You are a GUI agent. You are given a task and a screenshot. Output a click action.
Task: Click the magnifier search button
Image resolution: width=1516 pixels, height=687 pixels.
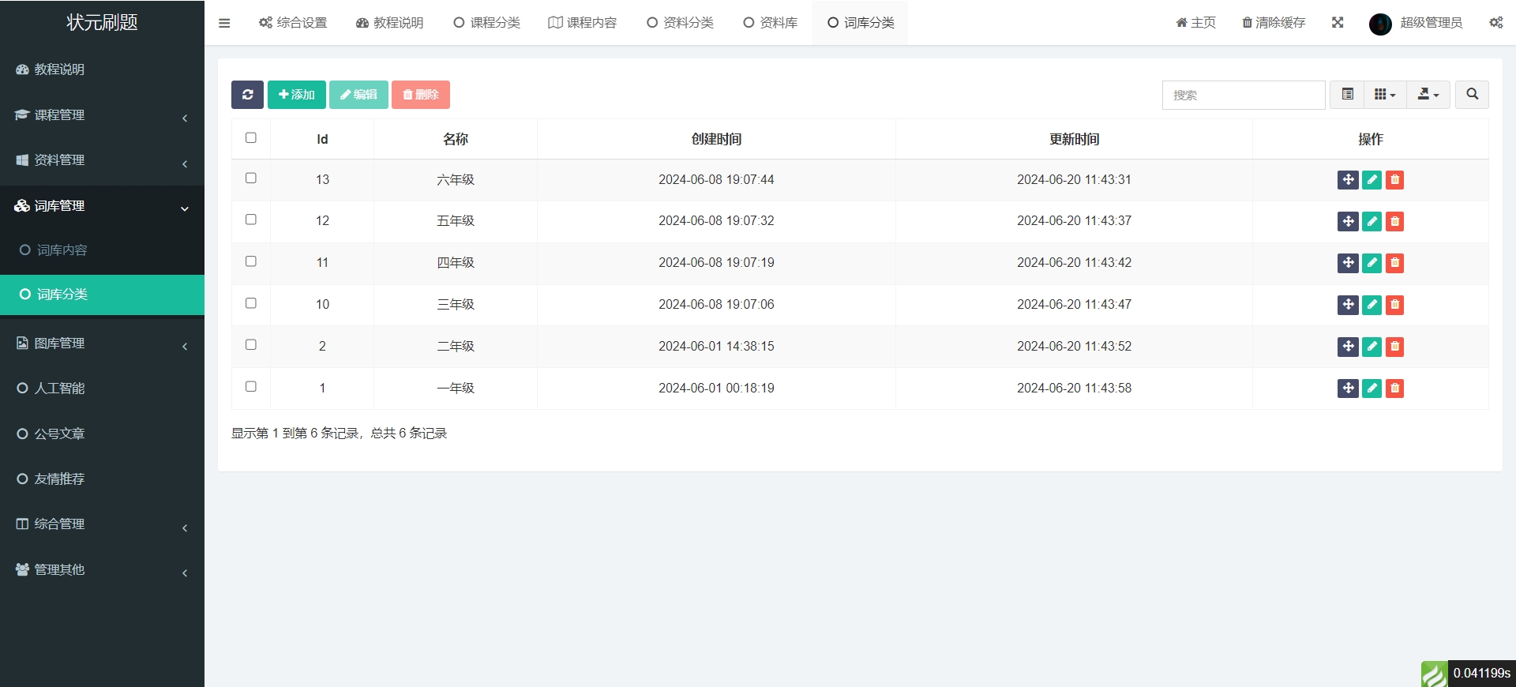1472,95
